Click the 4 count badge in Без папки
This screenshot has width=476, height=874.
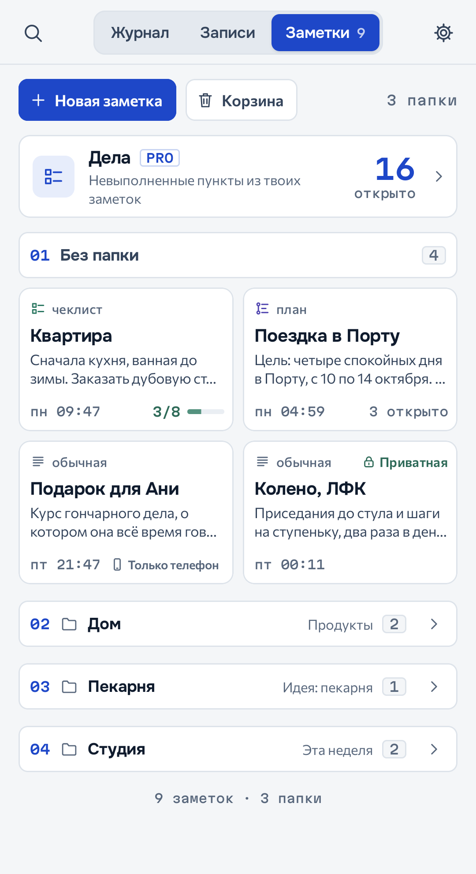tap(434, 255)
